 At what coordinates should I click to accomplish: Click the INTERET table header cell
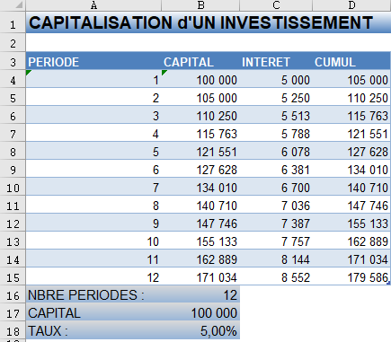(276, 62)
